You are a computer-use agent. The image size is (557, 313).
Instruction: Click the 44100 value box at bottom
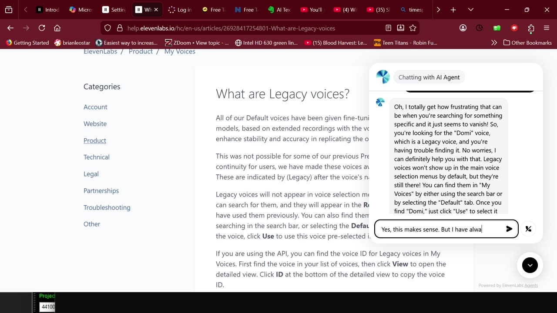click(x=47, y=306)
